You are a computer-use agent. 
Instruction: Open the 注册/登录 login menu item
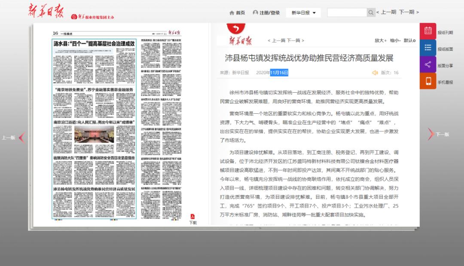pyautogui.click(x=266, y=13)
